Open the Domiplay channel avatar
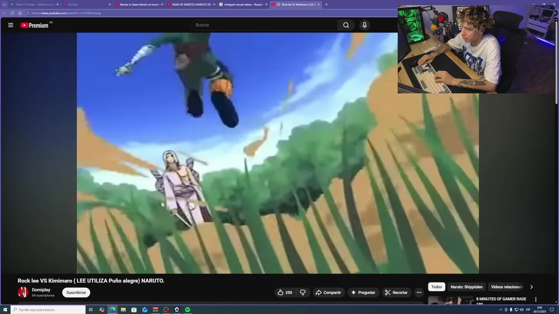Viewport: 559px width, 314px height. point(23,292)
